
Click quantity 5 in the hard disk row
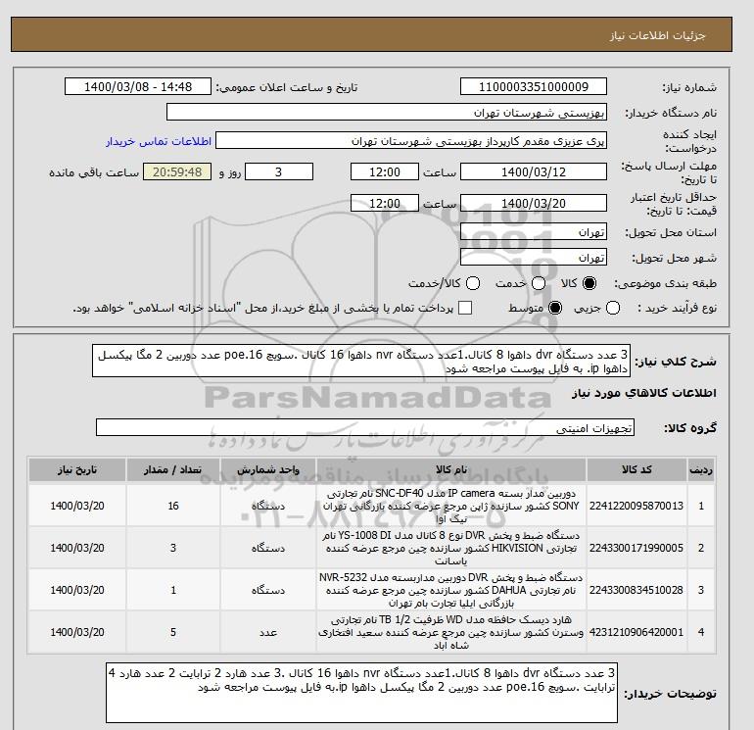click(173, 632)
